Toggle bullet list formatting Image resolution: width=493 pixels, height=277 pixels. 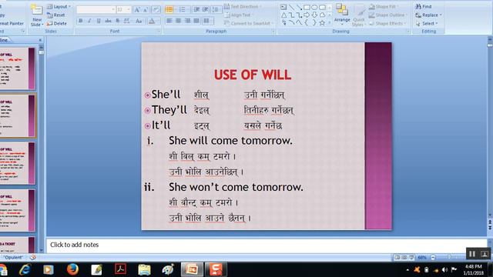(x=170, y=10)
